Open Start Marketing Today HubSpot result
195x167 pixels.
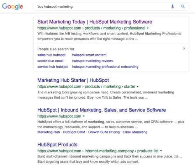point(95,22)
